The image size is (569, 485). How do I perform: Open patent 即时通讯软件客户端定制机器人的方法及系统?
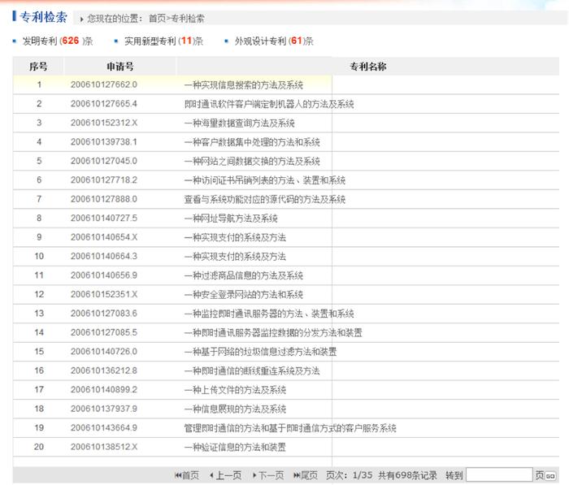pyautogui.click(x=269, y=104)
